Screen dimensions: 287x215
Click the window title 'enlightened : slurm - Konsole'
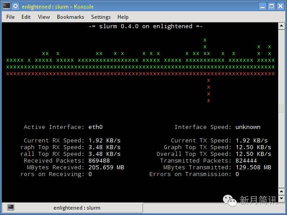coord(57,7)
